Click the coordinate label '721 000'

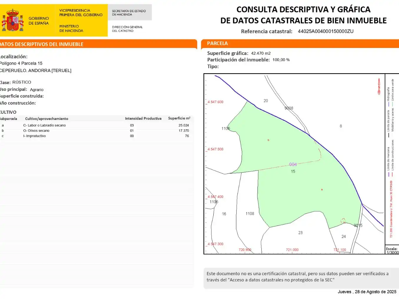(x=292, y=250)
